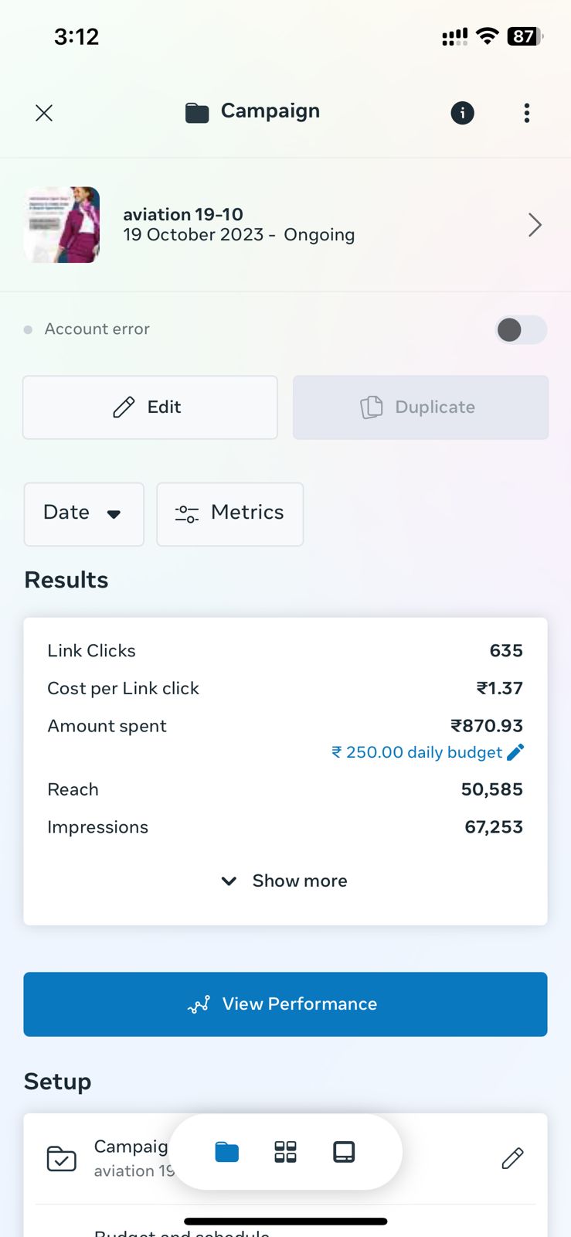Switch to the ad sets grid tab
571x1237 pixels.
(285, 1152)
